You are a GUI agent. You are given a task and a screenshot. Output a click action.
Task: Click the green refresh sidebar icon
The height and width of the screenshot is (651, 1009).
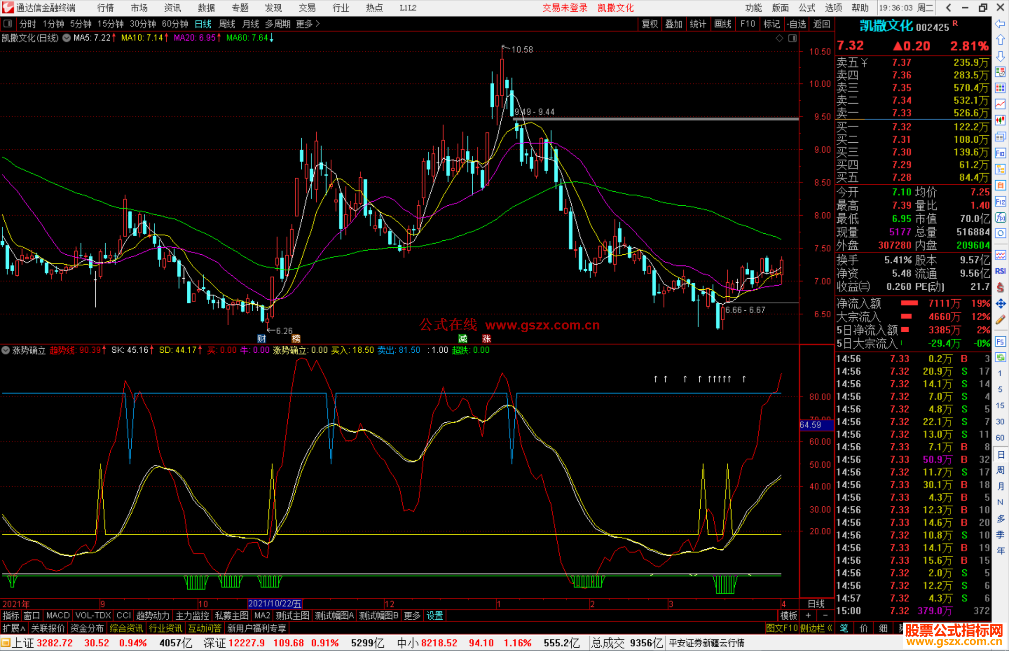tap(1000, 357)
